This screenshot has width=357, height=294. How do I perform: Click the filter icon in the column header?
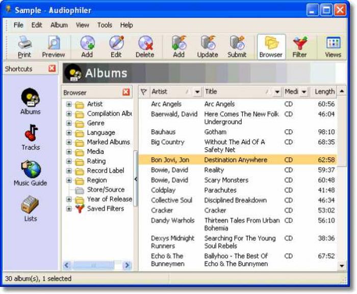coord(144,92)
